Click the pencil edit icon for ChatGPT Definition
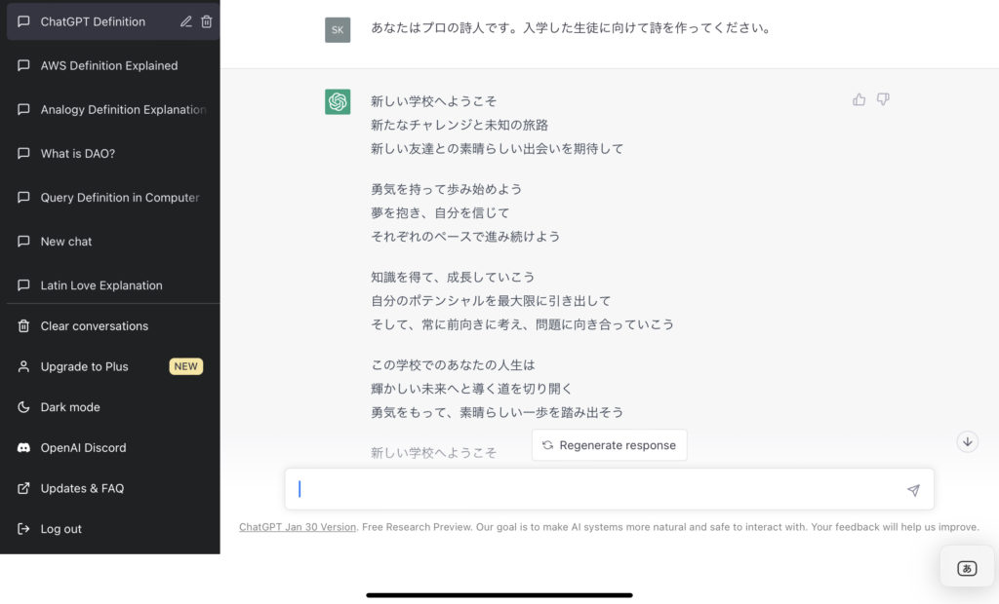 (x=186, y=21)
